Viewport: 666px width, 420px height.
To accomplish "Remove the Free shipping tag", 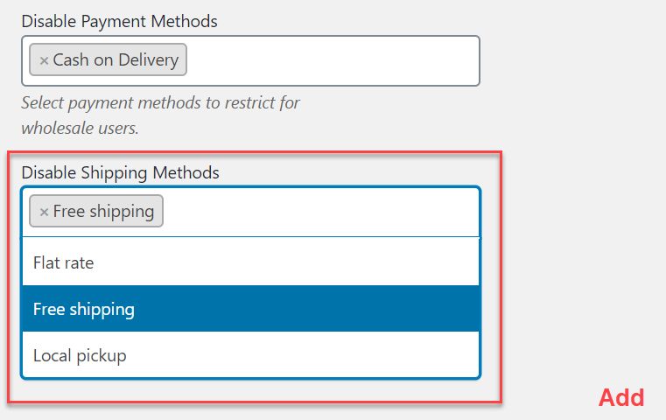I will [x=44, y=212].
